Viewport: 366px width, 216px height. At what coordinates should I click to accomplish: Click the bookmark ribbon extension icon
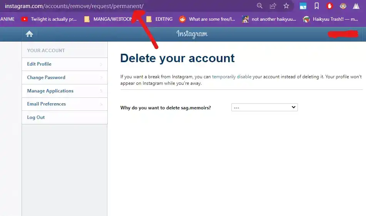(316, 6)
